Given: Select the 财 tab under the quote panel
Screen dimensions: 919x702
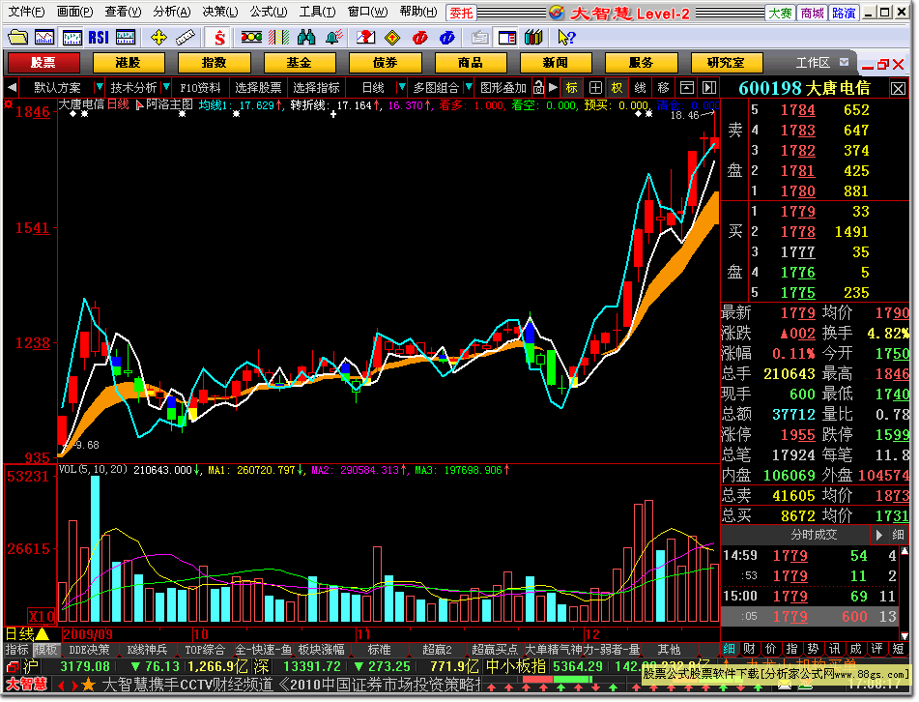Looking at the screenshot, I should tap(749, 649).
